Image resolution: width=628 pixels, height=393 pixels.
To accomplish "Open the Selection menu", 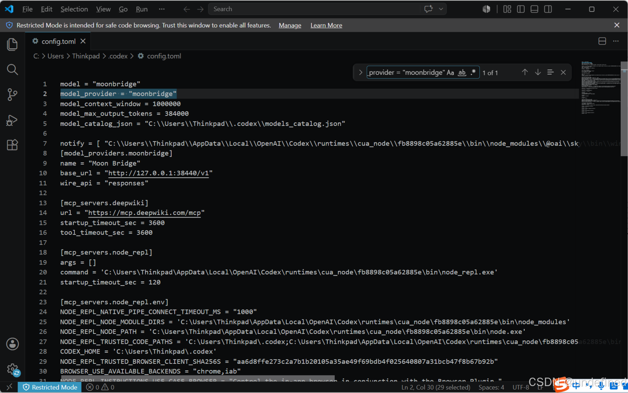I will 74,9.
